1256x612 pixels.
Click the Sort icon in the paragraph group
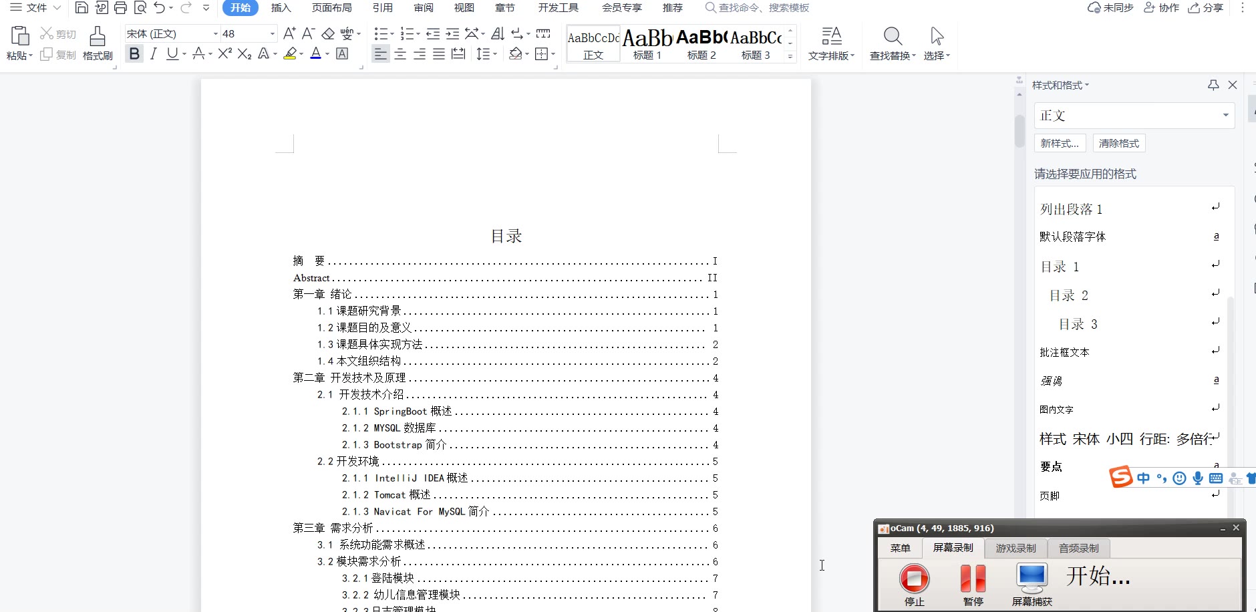[498, 33]
